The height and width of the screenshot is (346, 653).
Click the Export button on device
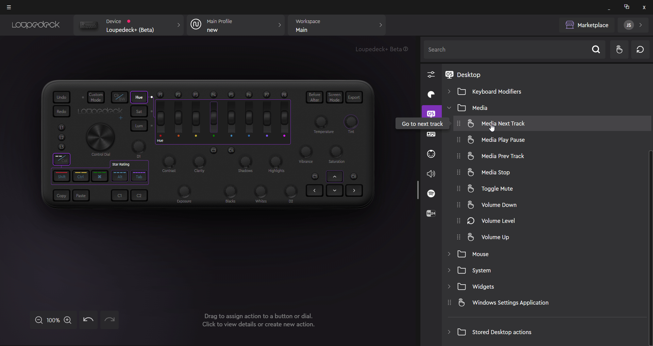[x=354, y=97]
